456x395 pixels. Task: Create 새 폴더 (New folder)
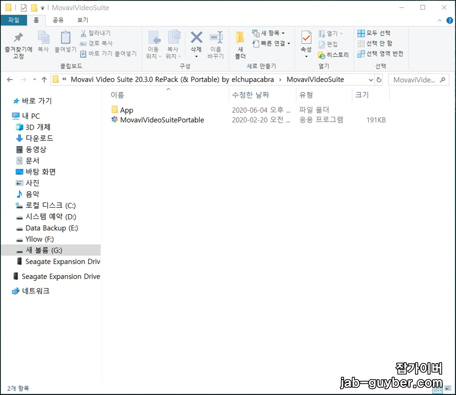click(240, 45)
